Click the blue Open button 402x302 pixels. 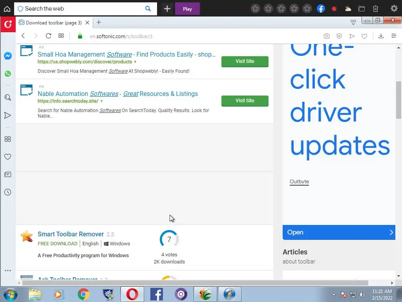tap(339, 232)
